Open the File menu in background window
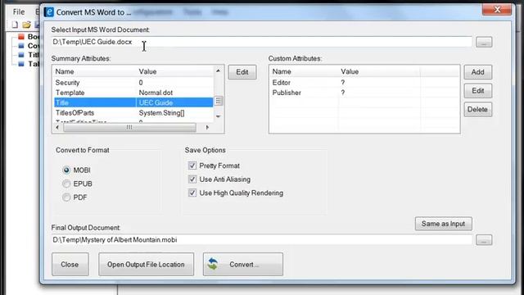The width and height of the screenshot is (524, 295). [19, 12]
